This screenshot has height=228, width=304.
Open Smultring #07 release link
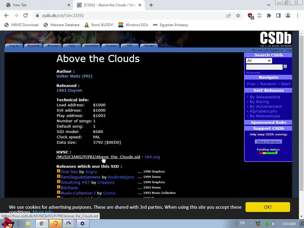coord(75,183)
